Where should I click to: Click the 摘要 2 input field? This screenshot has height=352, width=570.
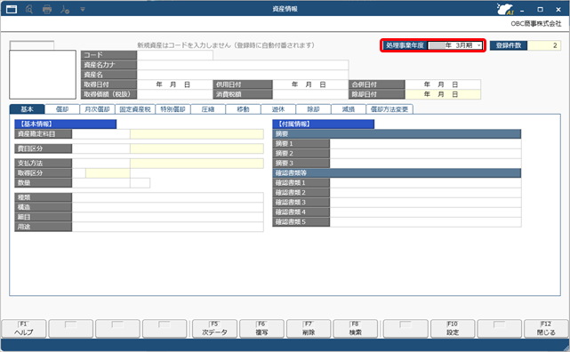(425, 153)
